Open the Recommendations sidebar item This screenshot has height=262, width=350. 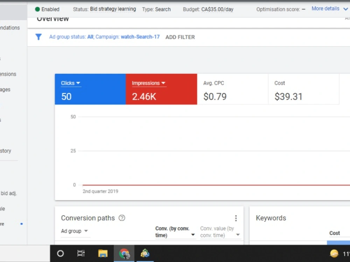[x=10, y=28]
